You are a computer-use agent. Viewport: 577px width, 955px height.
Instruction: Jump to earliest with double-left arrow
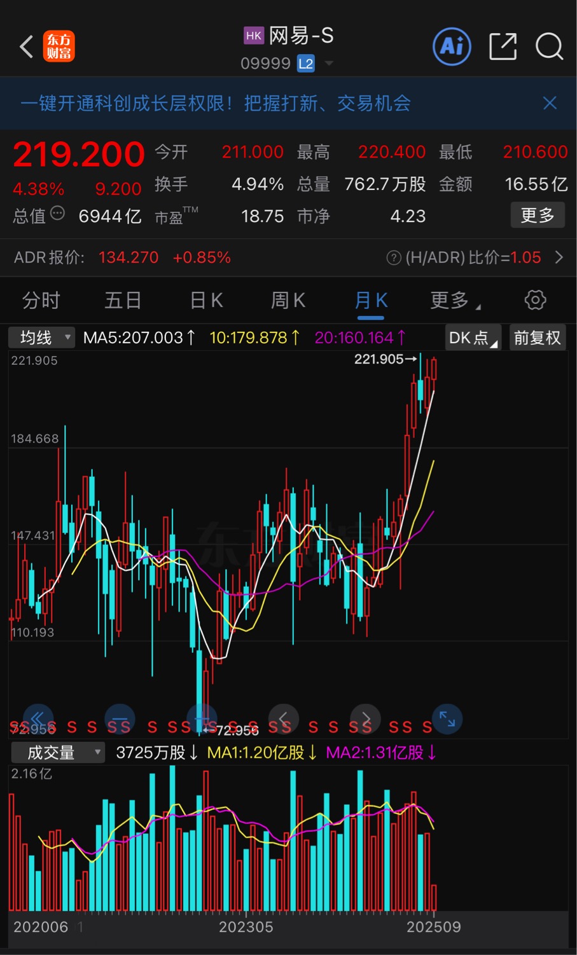pyautogui.click(x=38, y=719)
